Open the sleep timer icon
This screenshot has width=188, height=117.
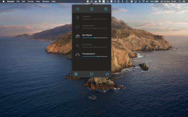point(107,74)
